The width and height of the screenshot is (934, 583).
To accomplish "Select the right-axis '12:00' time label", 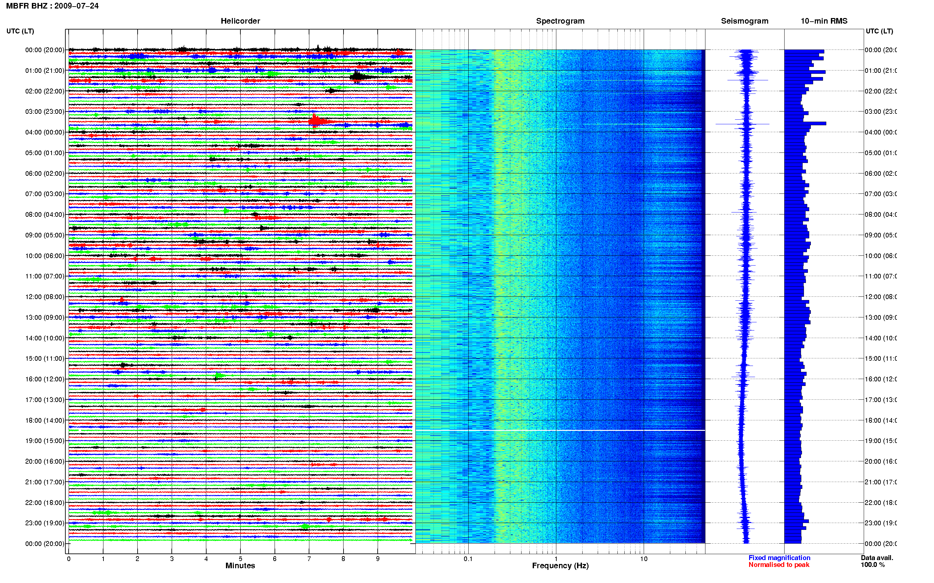I will click(x=880, y=296).
